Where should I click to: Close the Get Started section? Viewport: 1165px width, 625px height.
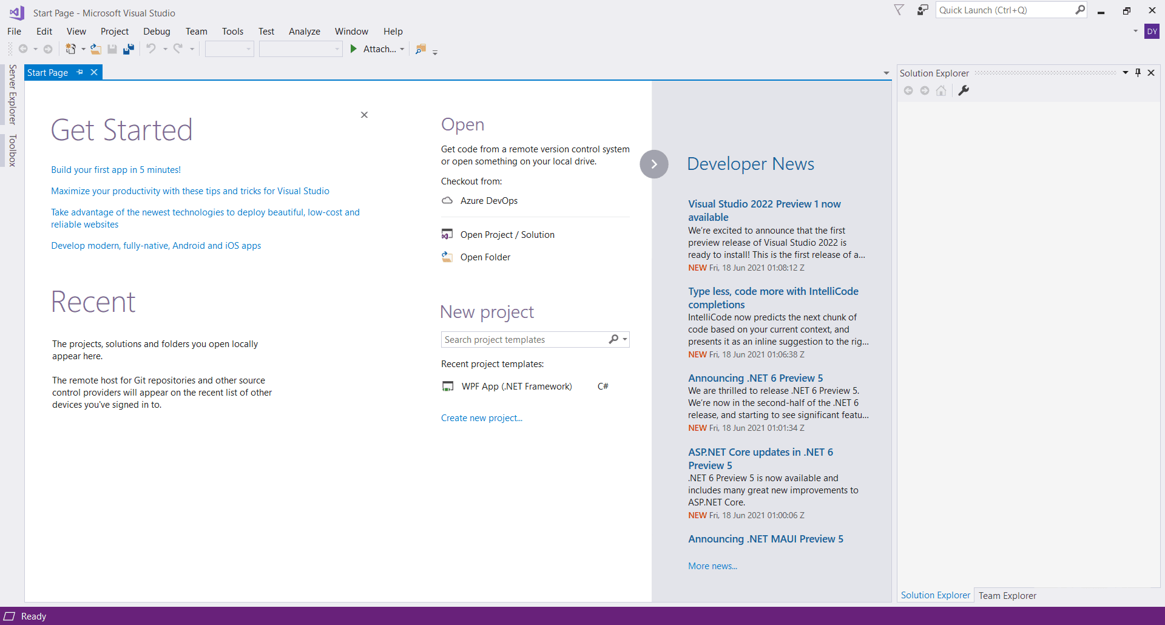[364, 115]
